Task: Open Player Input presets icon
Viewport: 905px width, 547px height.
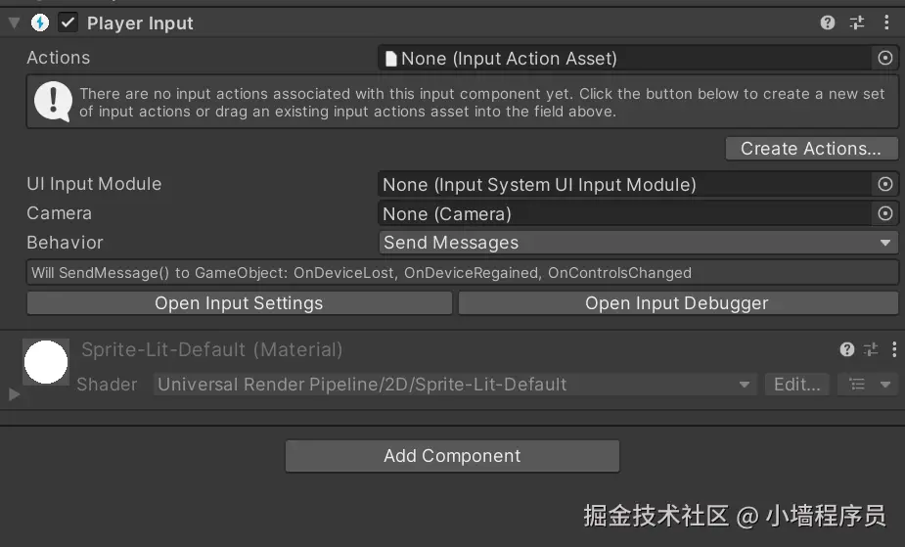Action: pyautogui.click(x=857, y=23)
